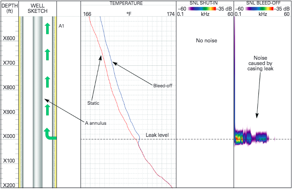This screenshot has width=293, height=189.
Task: Click the X000 depth marker
Action: click(9, 136)
